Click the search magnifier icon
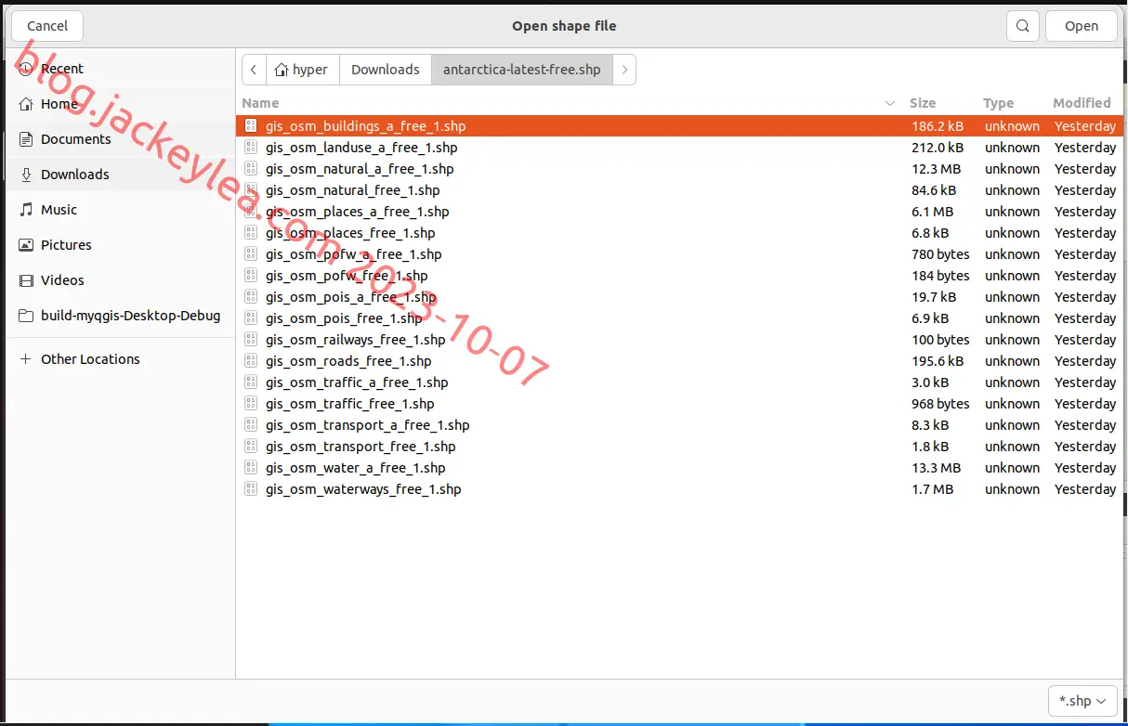The width and height of the screenshot is (1128, 726). [x=1023, y=26]
